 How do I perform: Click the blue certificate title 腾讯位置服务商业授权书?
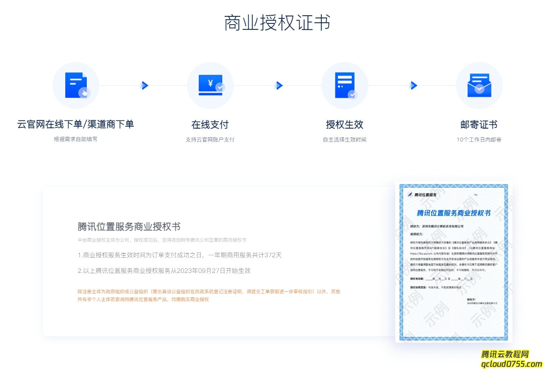pos(454,213)
